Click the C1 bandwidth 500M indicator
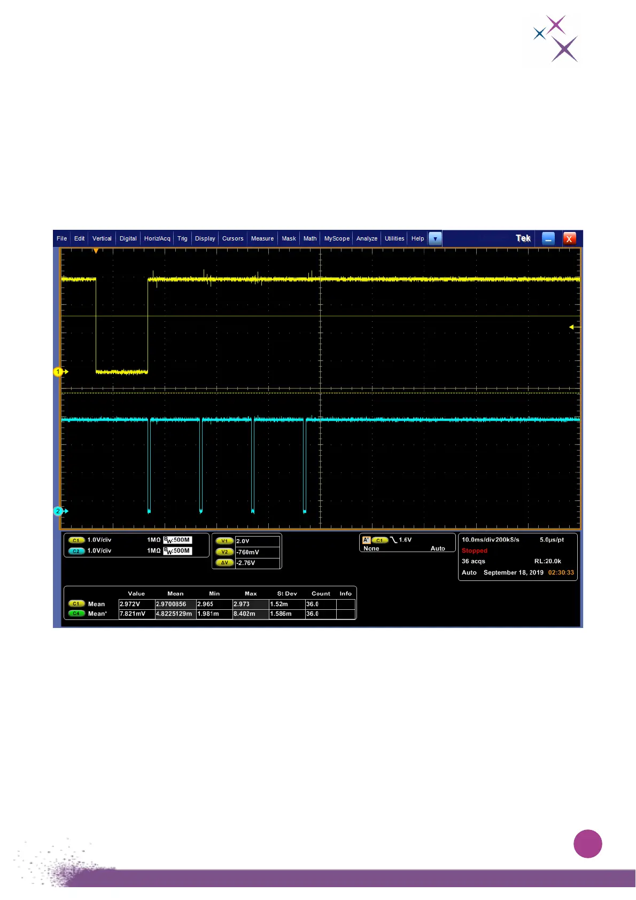The height and width of the screenshot is (900, 636). click(177, 540)
